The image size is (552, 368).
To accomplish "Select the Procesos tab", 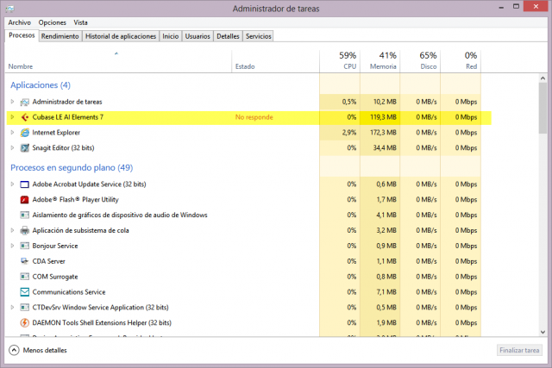I will pos(22,35).
